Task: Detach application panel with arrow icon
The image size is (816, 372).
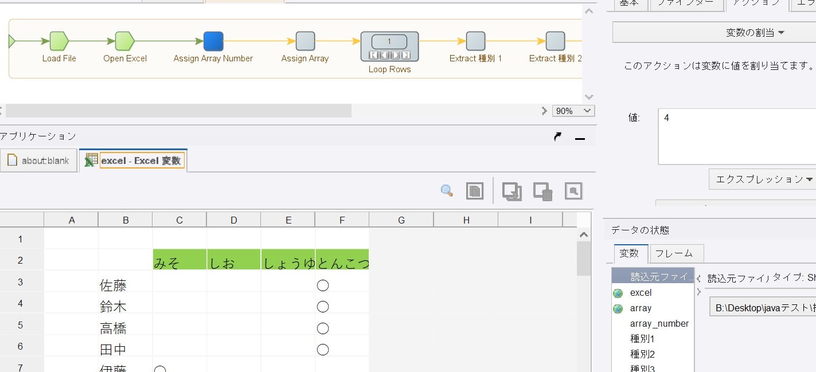Action: [x=557, y=136]
